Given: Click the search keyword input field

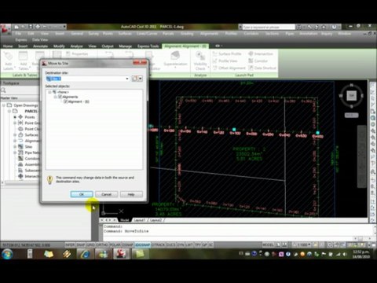Looking at the screenshot, I should (x=269, y=27).
